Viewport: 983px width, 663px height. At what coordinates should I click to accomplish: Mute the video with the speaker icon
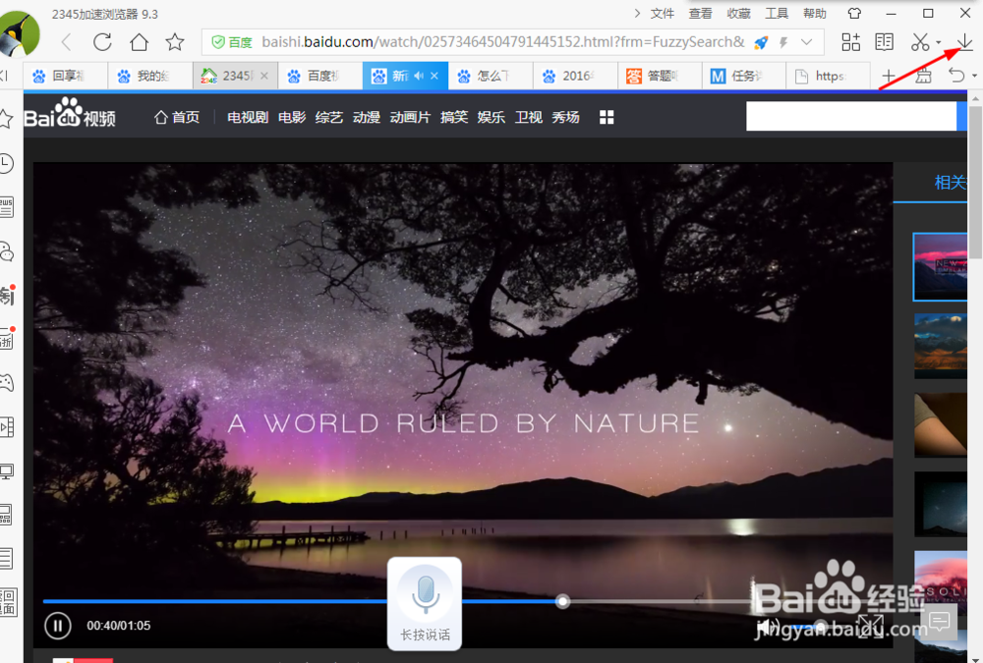click(766, 626)
